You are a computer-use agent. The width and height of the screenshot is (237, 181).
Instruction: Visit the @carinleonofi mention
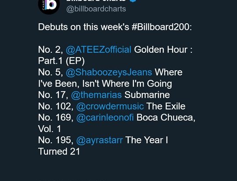(105, 117)
